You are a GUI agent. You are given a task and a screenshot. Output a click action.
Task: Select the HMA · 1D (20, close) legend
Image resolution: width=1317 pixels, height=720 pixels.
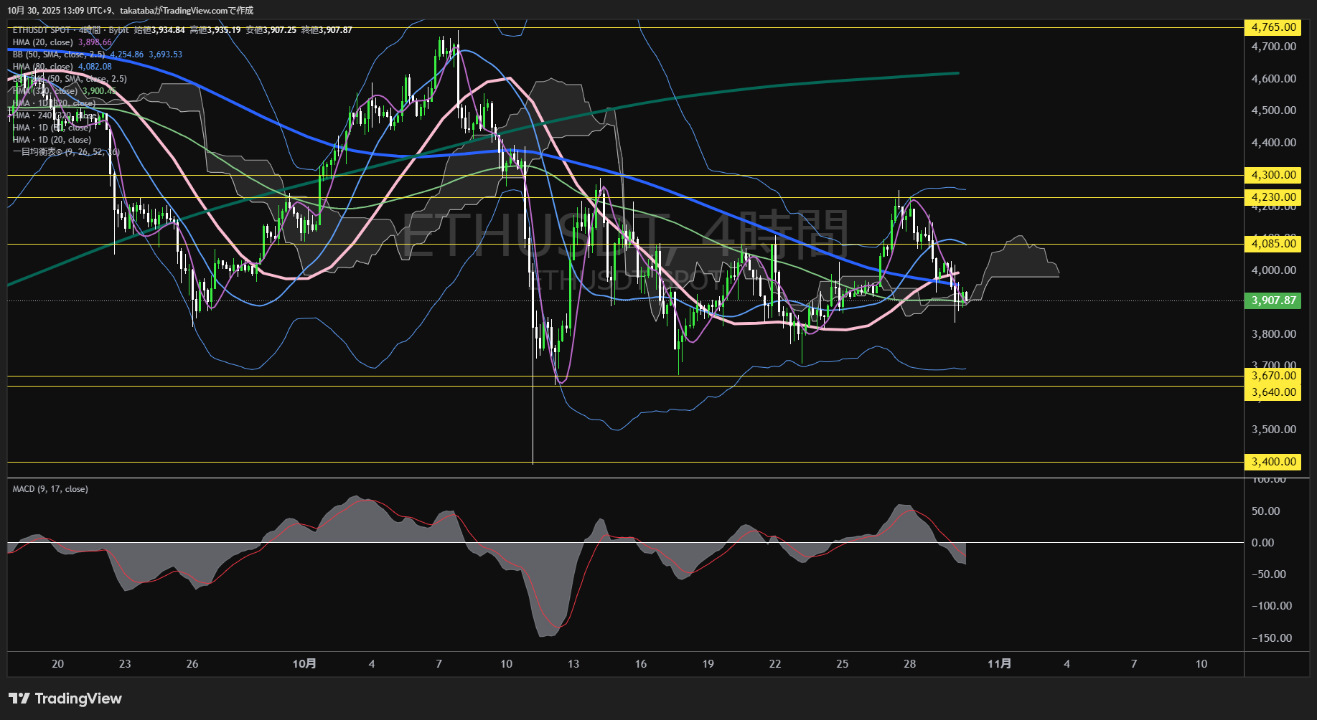(52, 140)
